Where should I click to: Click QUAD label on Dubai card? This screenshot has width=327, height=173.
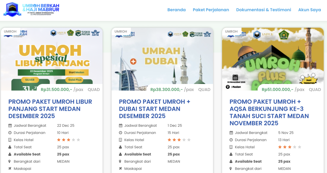(204, 90)
